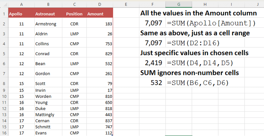264x136 pixels.
Task: Select column G header
Action: pyautogui.click(x=178, y=4)
